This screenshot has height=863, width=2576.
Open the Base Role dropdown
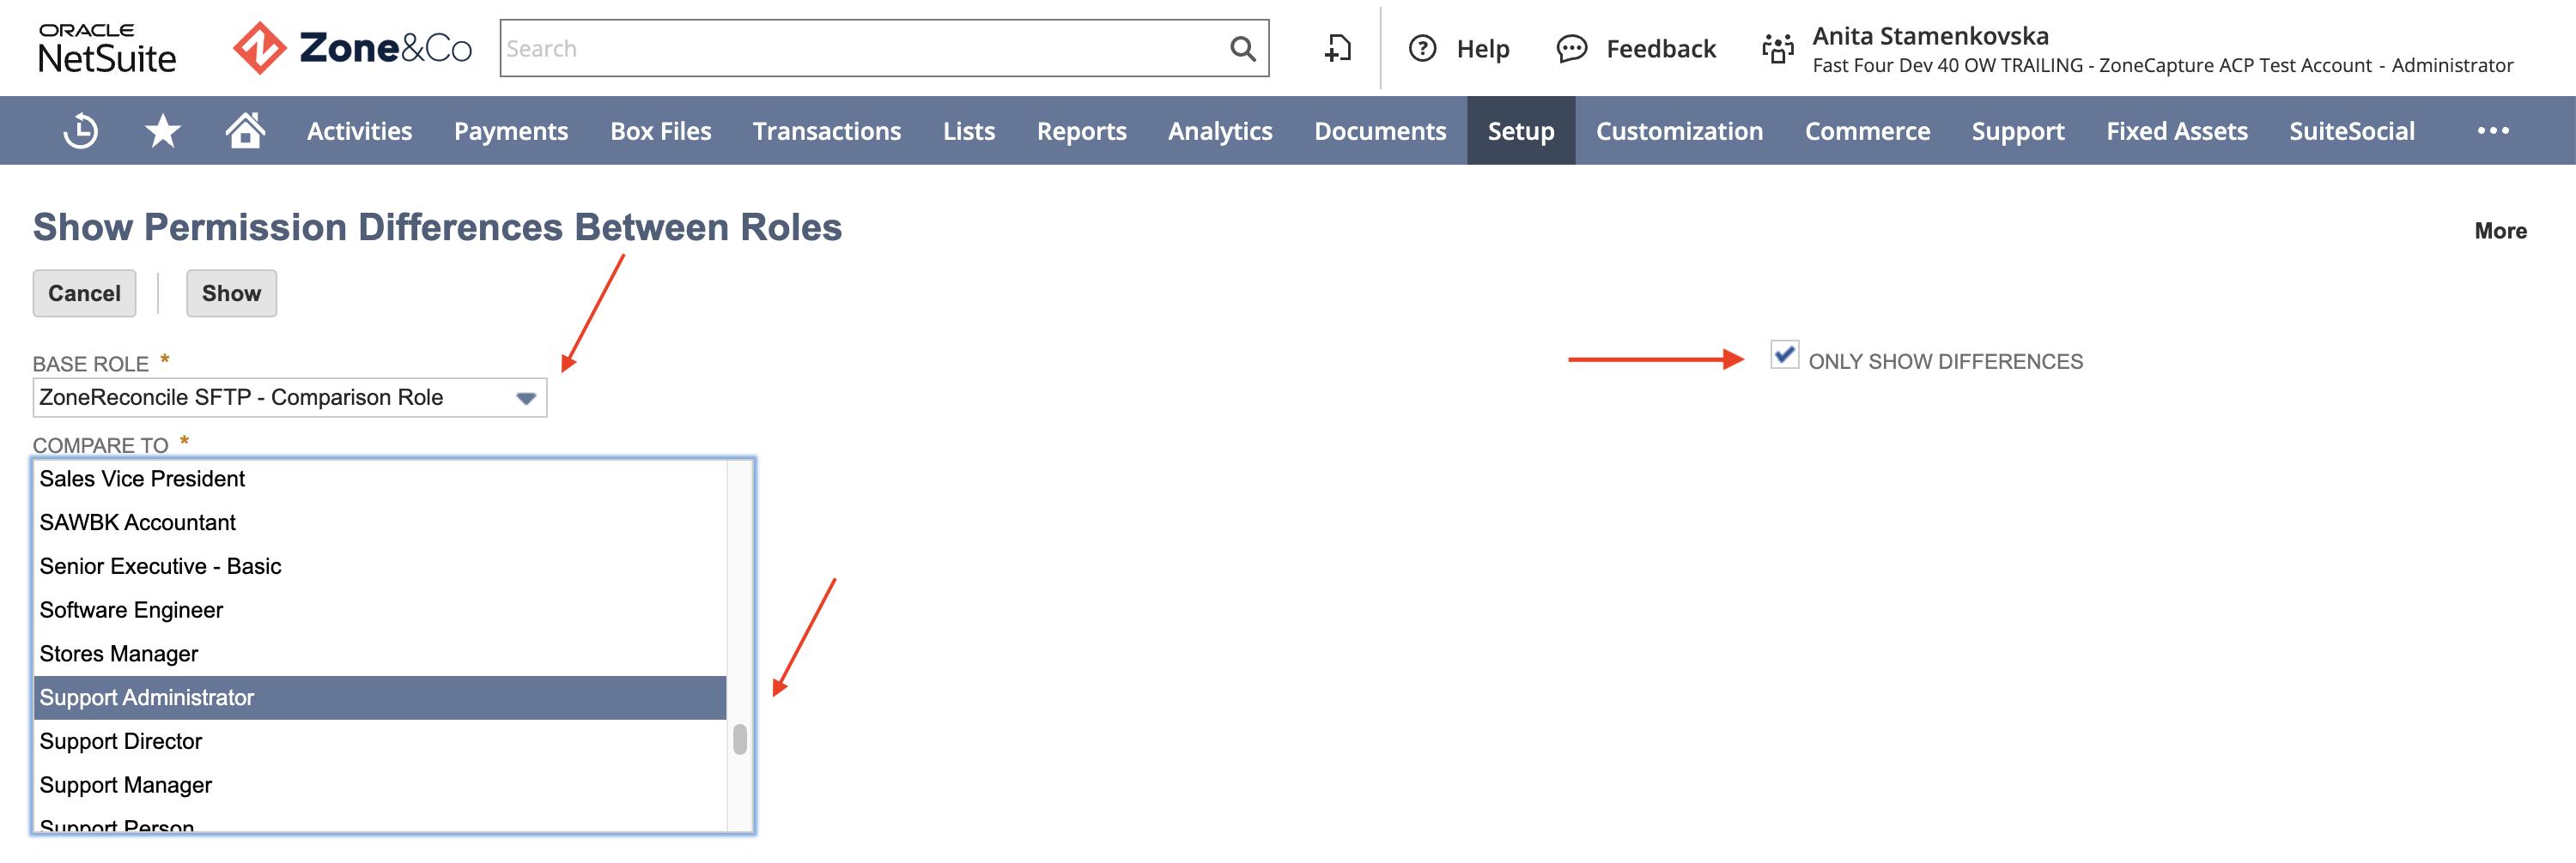coord(528,396)
